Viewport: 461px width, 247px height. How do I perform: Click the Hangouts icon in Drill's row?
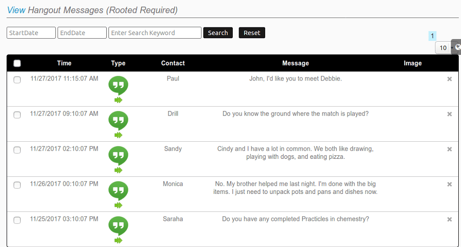(x=118, y=121)
